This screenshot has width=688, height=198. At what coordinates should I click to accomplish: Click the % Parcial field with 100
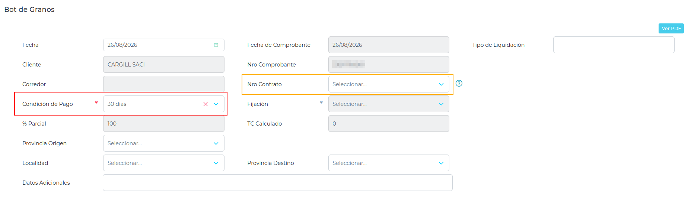(x=164, y=124)
